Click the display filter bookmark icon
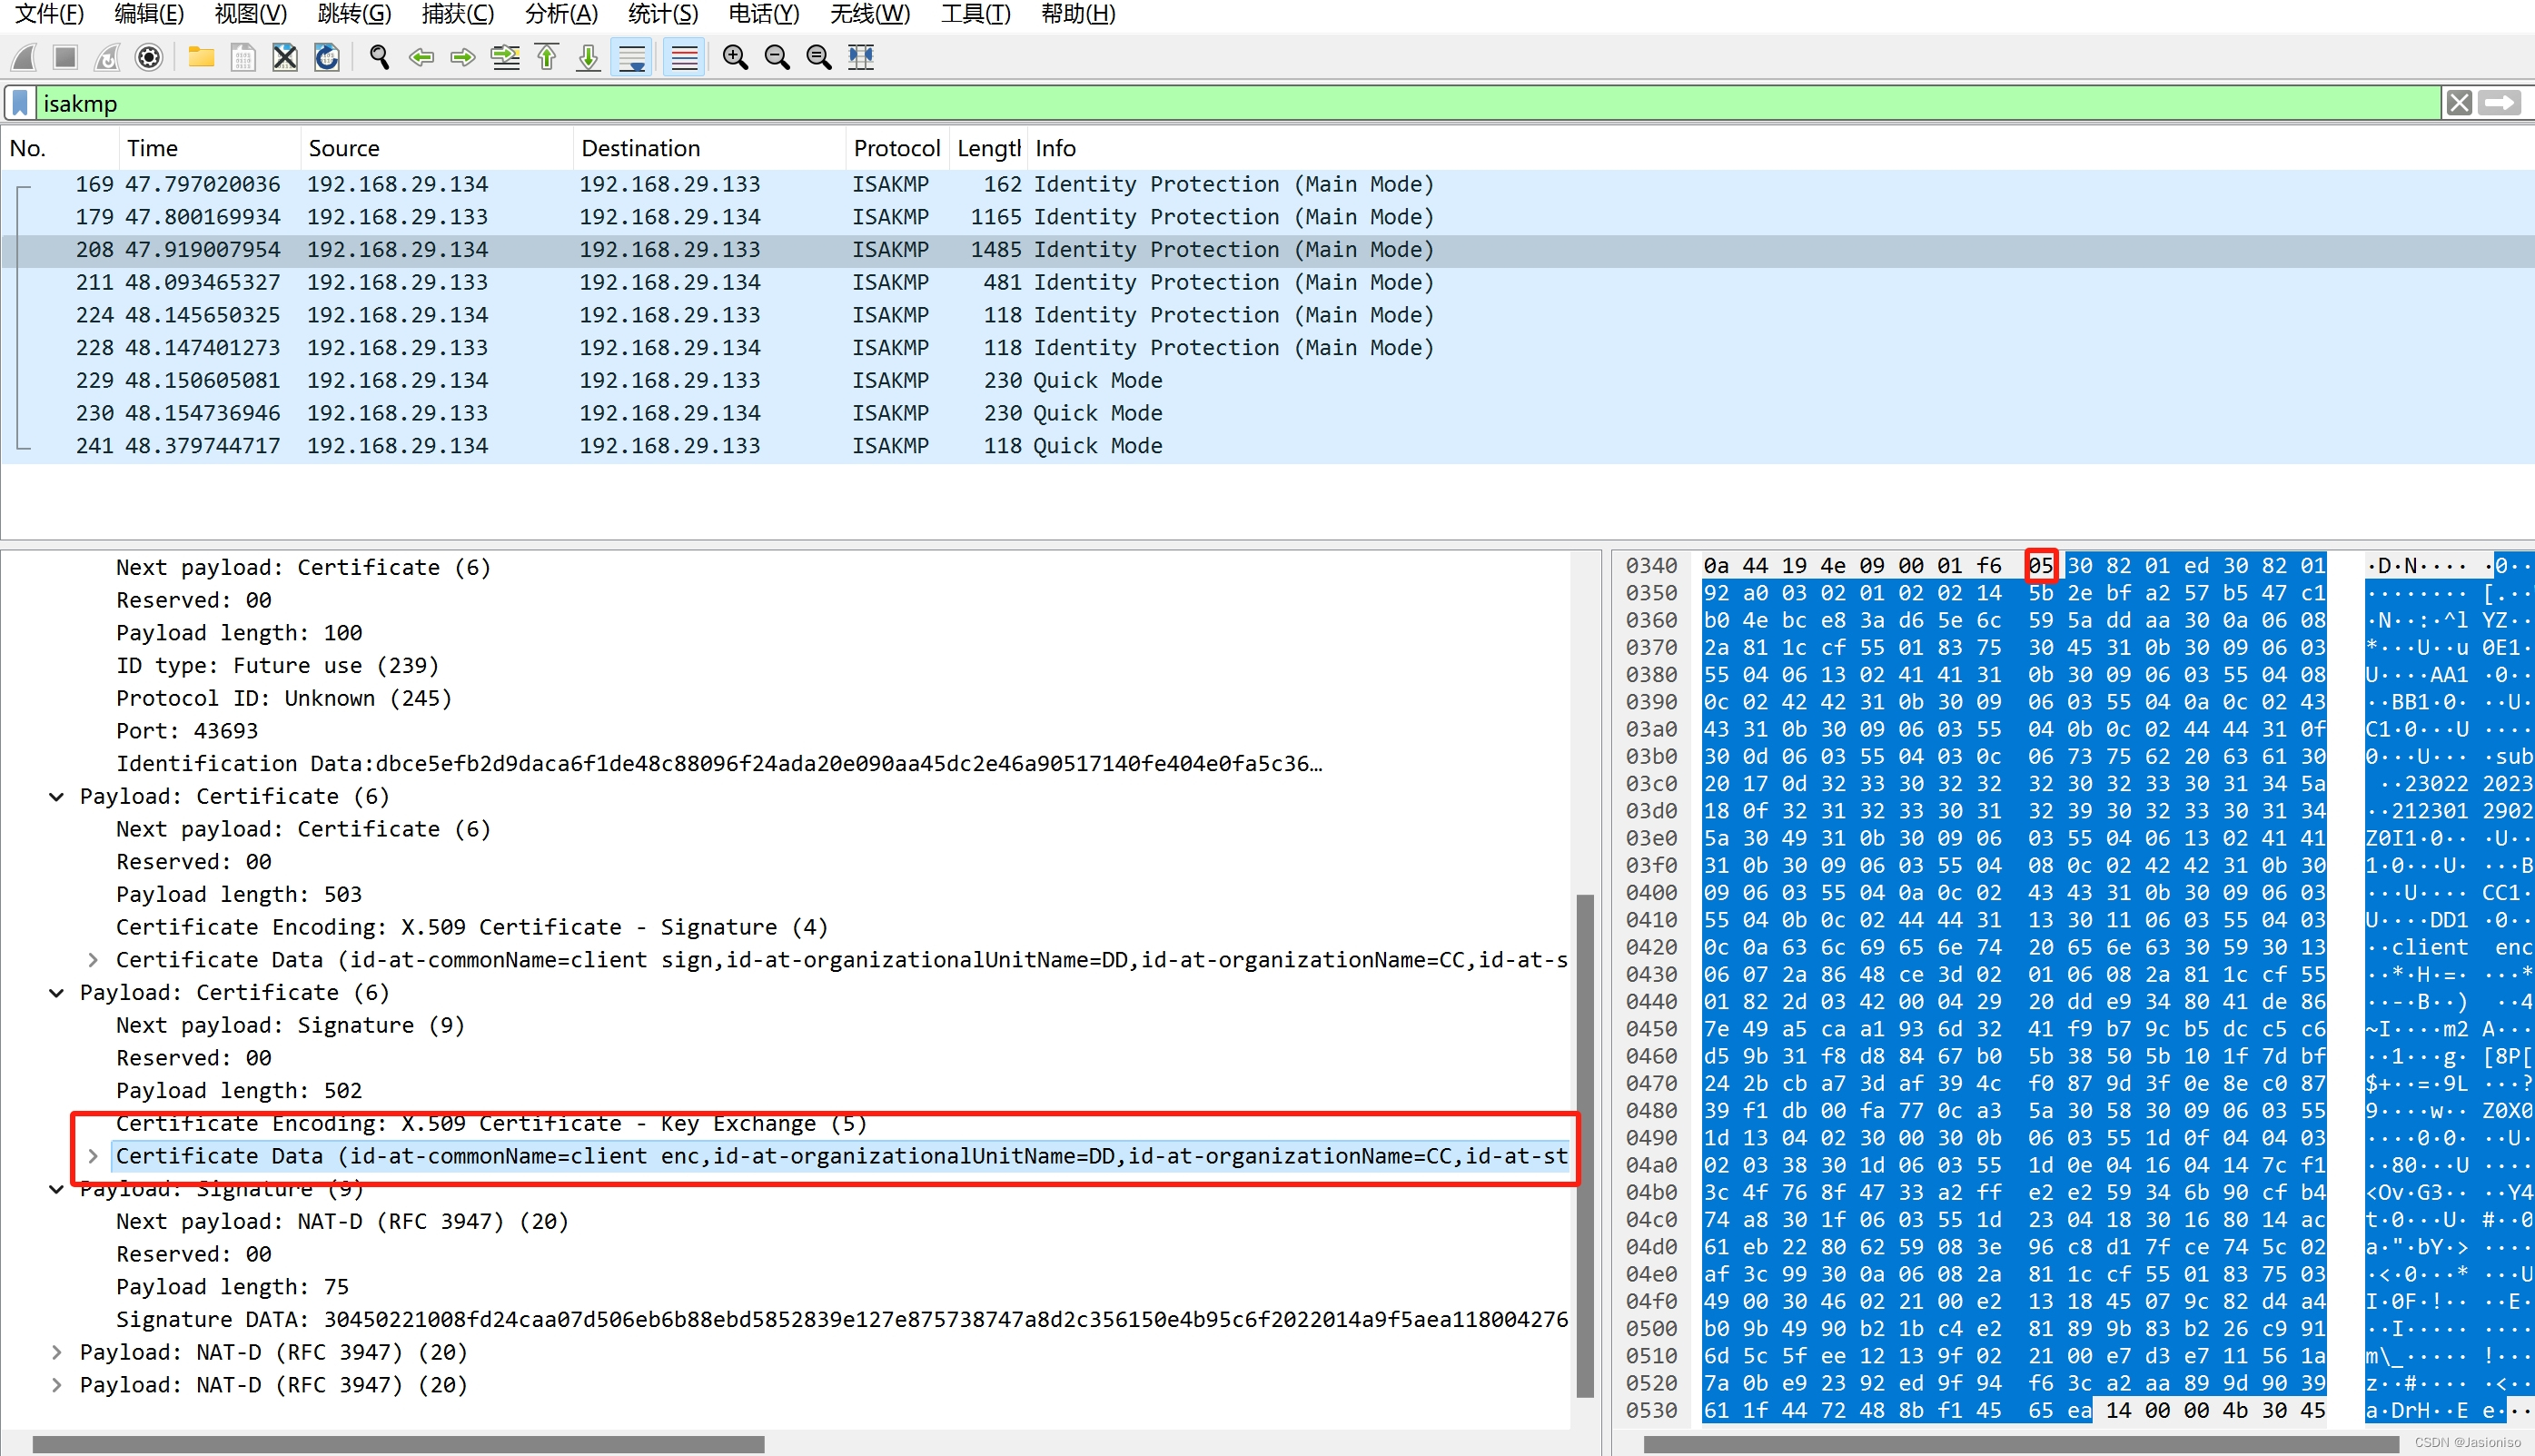The image size is (2535, 1456). point(20,103)
